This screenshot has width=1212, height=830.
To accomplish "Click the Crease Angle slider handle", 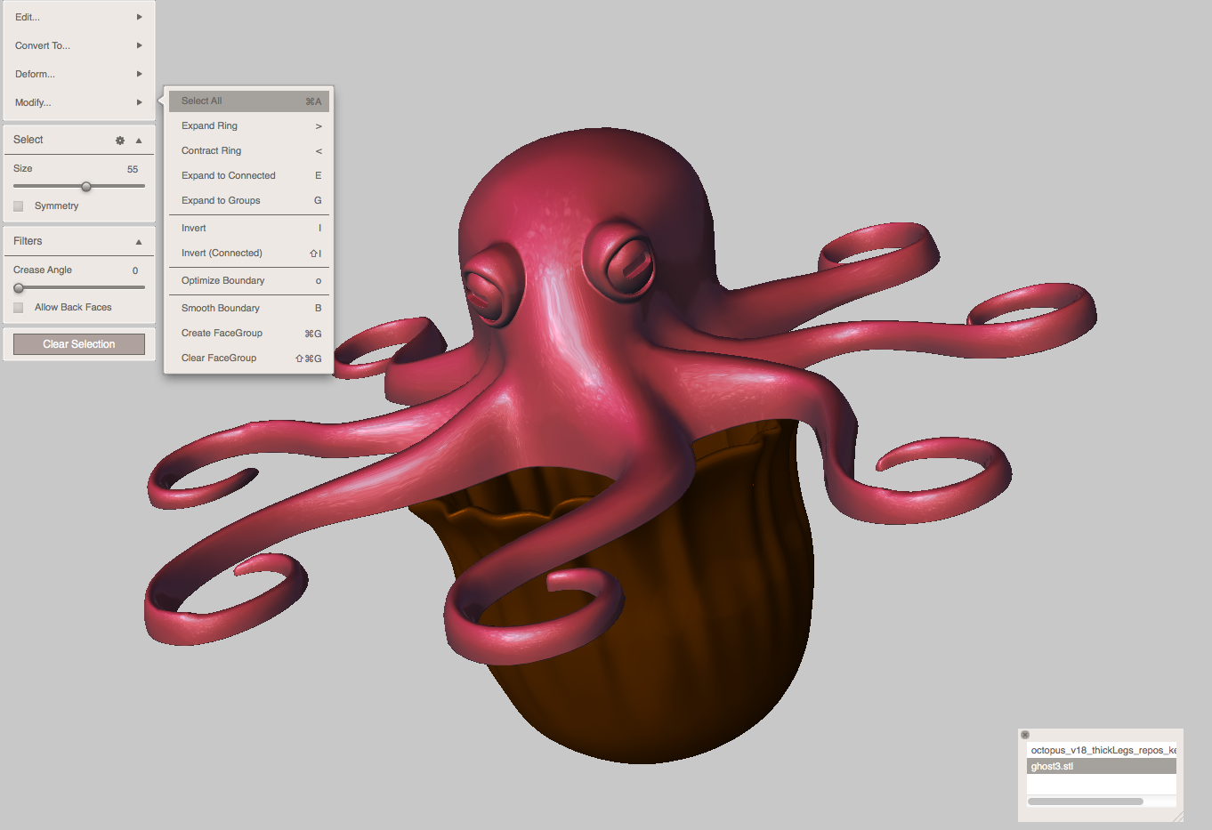I will tap(19, 287).
